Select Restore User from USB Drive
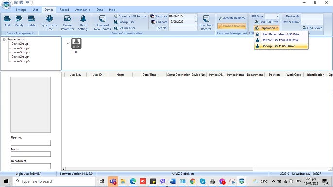 point(281,40)
